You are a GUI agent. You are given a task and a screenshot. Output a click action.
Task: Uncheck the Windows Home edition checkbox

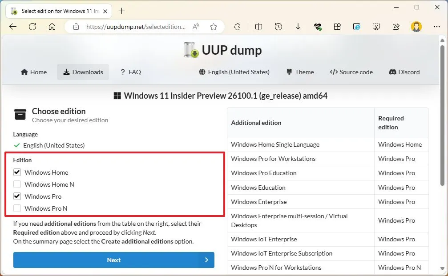17,172
